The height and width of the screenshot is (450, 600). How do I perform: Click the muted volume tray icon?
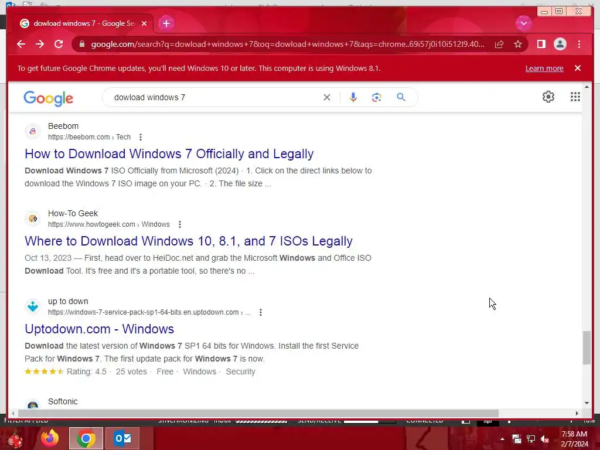(545, 439)
